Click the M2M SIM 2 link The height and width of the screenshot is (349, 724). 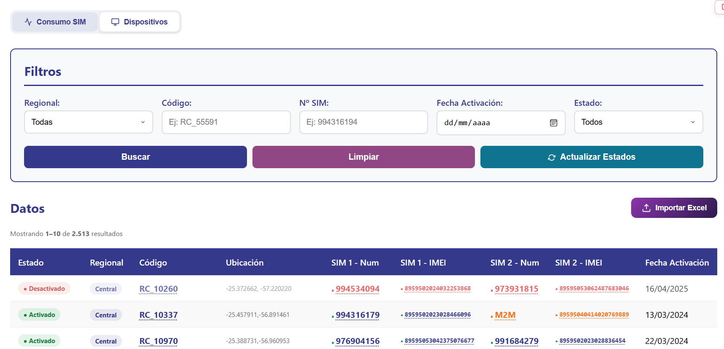[x=505, y=315]
